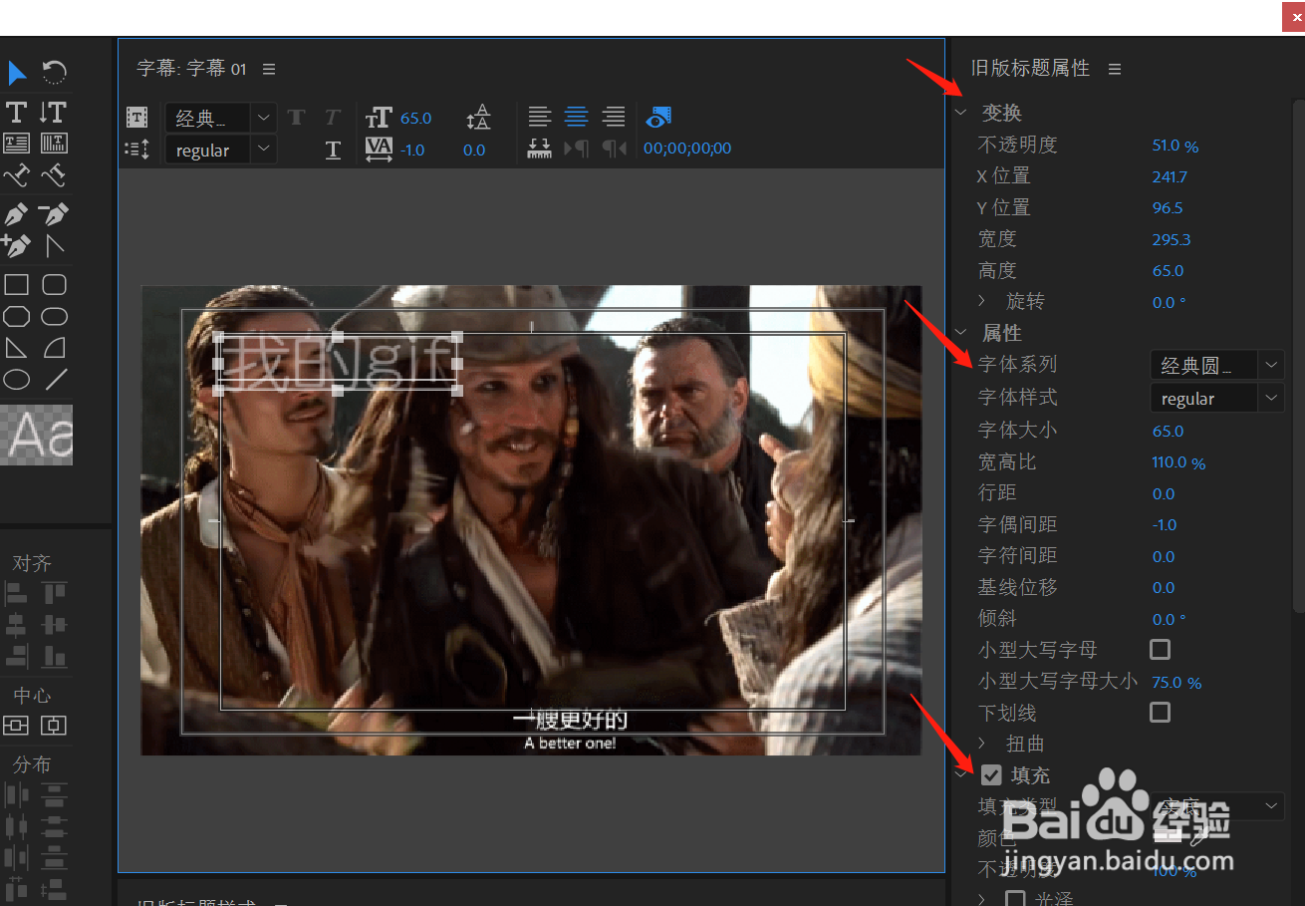Open 字幕: 字幕 01 panel menu

coord(269,69)
